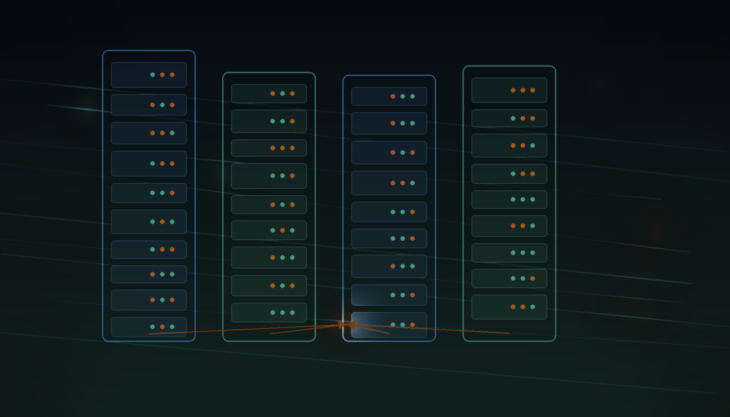The height and width of the screenshot is (417, 730).
Task: Click the glowing highlighted server unit
Action: tap(389, 325)
